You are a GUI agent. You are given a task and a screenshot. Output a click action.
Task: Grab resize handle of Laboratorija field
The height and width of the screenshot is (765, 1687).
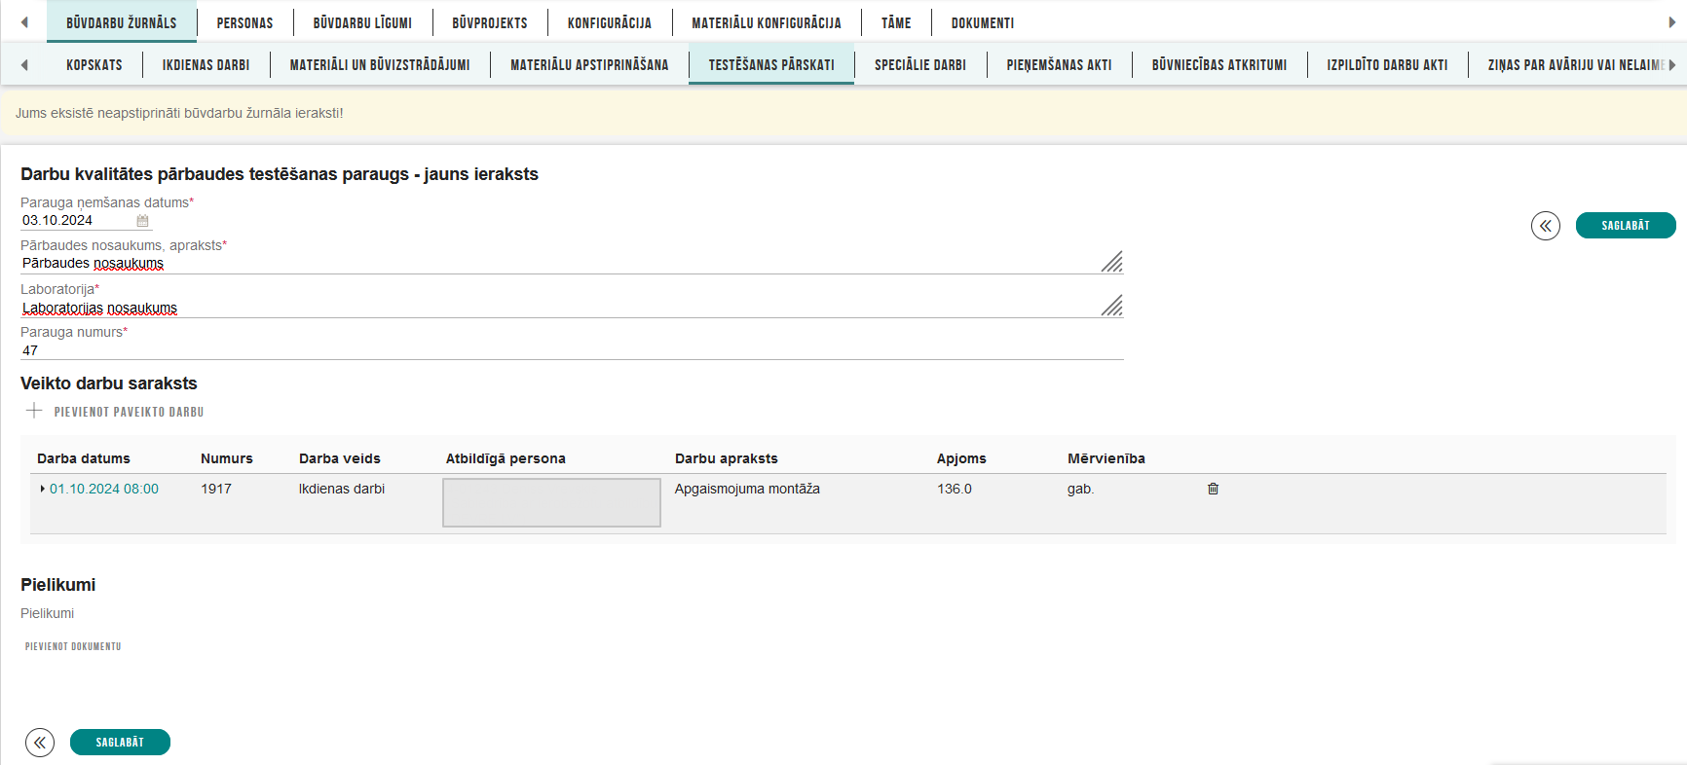tap(1111, 306)
